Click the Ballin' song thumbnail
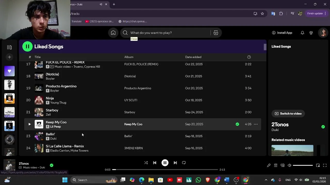Viewport: 330px width, 185px height. [x=39, y=136]
